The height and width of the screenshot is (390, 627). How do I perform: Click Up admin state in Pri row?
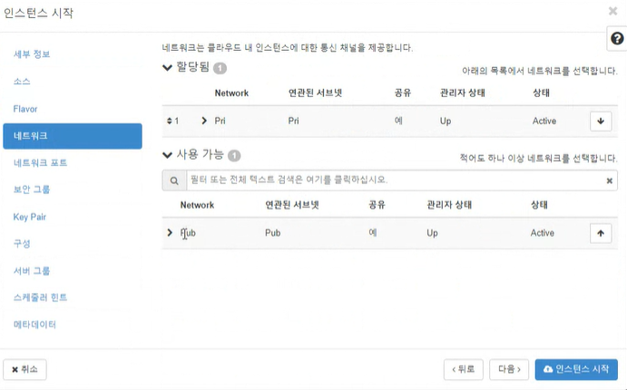click(446, 121)
